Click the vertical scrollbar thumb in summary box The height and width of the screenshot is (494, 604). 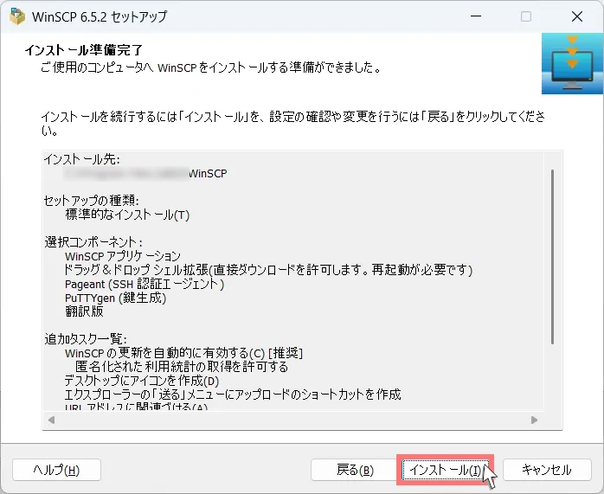tap(552, 256)
